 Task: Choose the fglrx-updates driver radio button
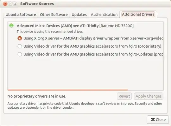pos(20,54)
